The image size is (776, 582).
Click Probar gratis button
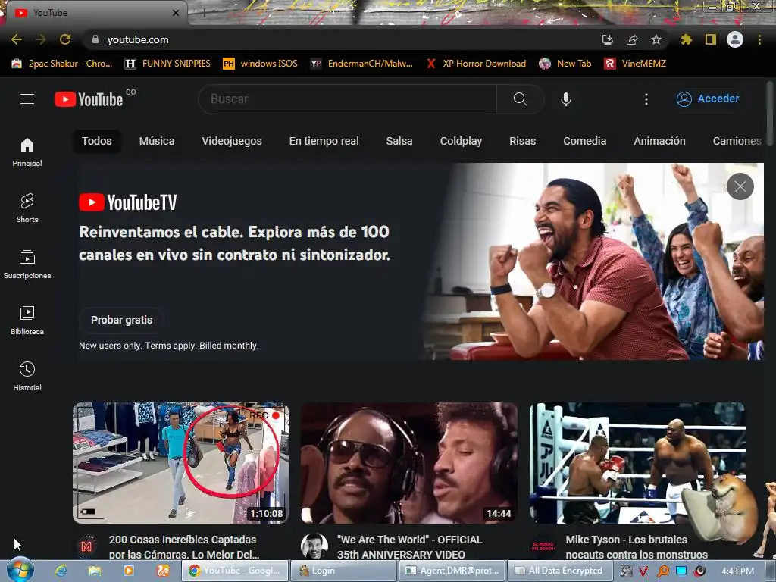click(x=121, y=320)
